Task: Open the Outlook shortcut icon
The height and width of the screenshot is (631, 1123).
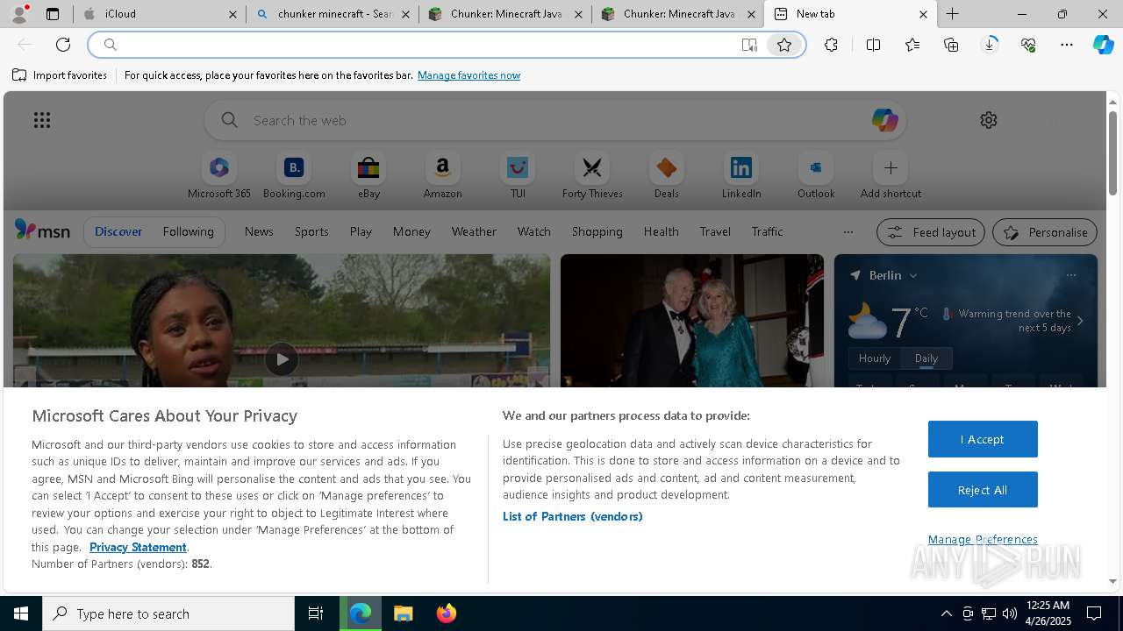Action: [x=816, y=167]
